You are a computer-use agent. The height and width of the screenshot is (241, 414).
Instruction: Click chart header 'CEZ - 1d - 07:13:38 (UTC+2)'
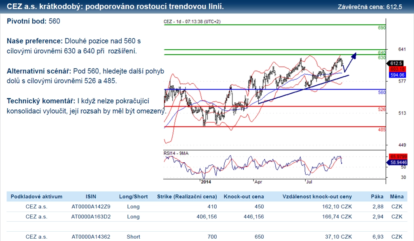[x=192, y=22]
